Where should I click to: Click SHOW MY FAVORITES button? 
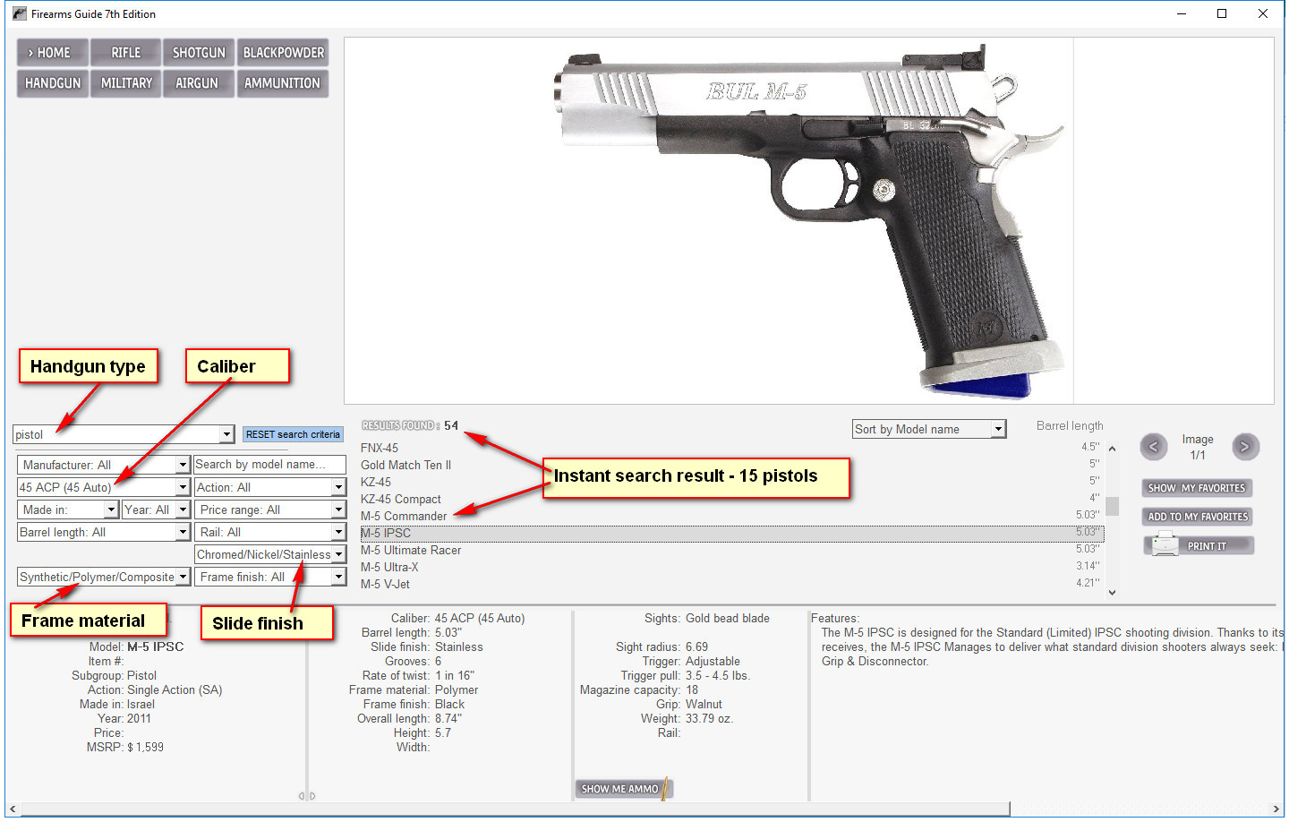point(1198,488)
